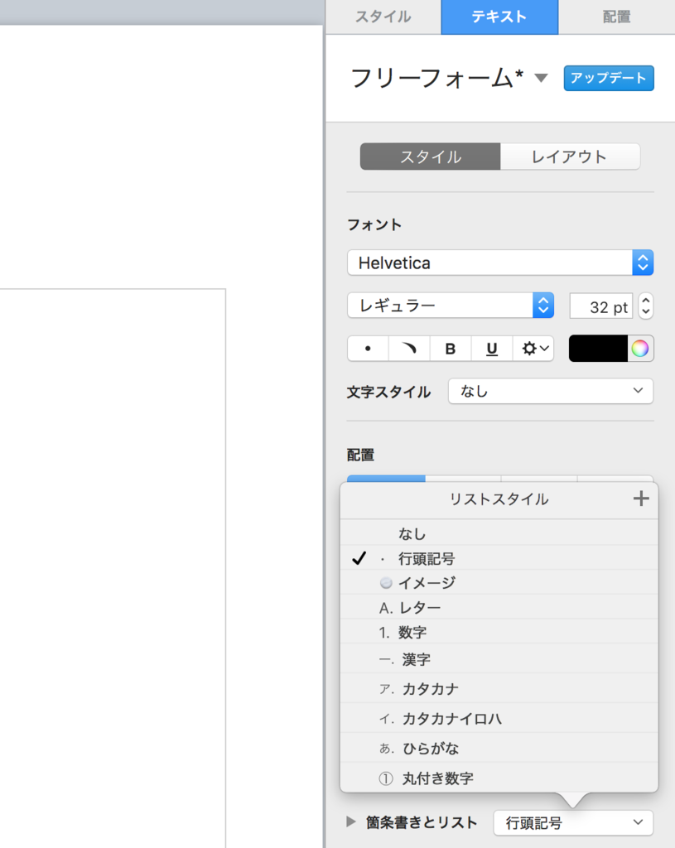Viewport: 675px width, 848px height.
Task: Toggle bold formatting with the B button
Action: point(450,348)
